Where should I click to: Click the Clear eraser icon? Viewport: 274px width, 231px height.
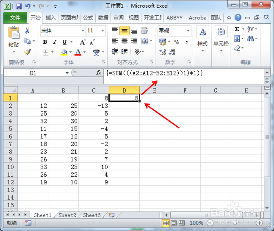pos(237,48)
